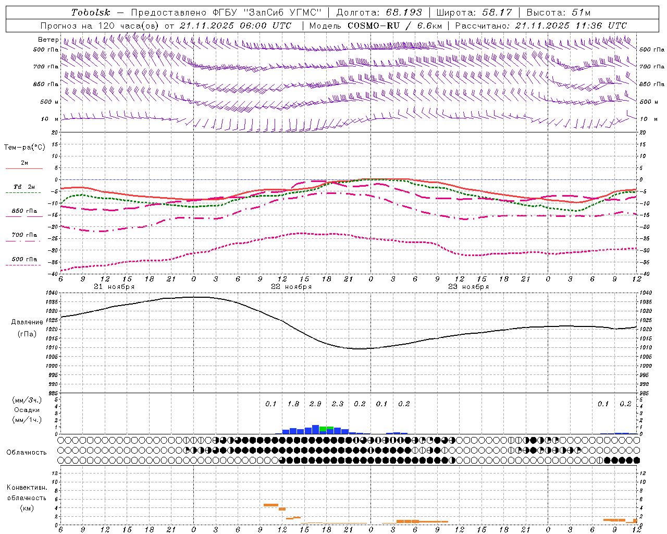
Task: Click the '(мм/3ч.)' precipitation unit label
Action: point(27,400)
